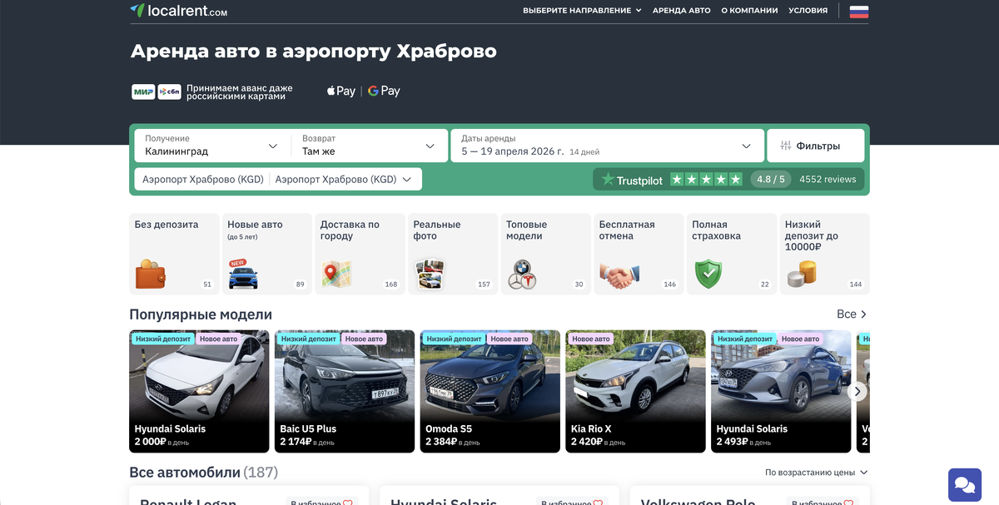Toggle Низкий депозит до 10000₽ filter
Viewport: 999px width, 505px height.
(824, 254)
